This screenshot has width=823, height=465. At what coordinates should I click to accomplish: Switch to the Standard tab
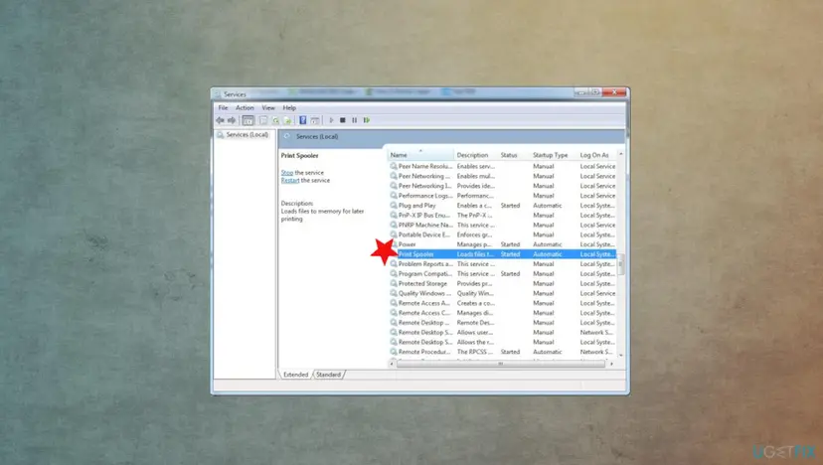click(329, 375)
